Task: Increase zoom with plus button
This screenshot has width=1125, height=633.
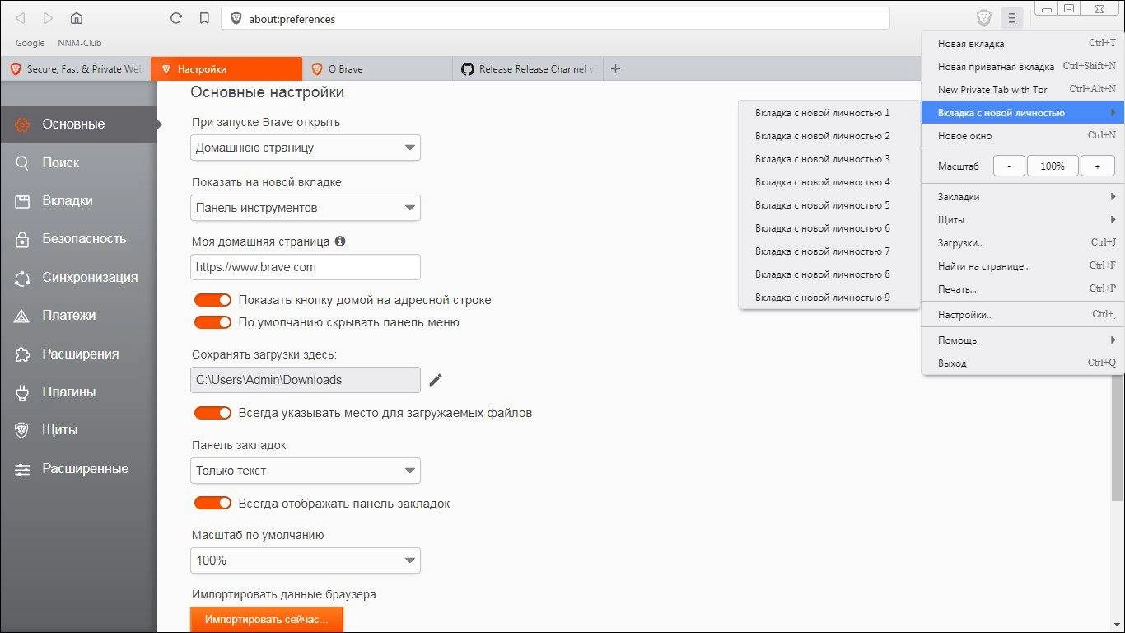Action: click(x=1097, y=166)
